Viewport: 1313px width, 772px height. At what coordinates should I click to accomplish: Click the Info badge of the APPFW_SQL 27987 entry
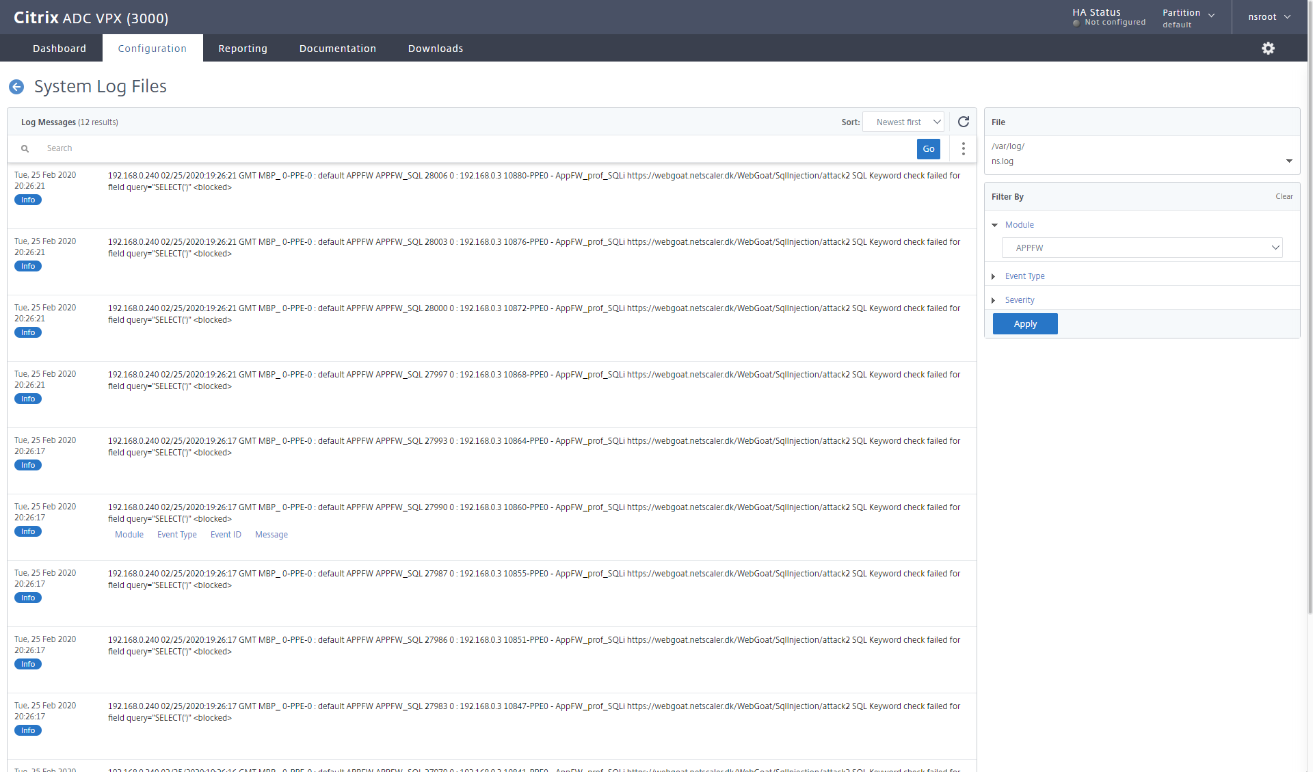pos(28,598)
